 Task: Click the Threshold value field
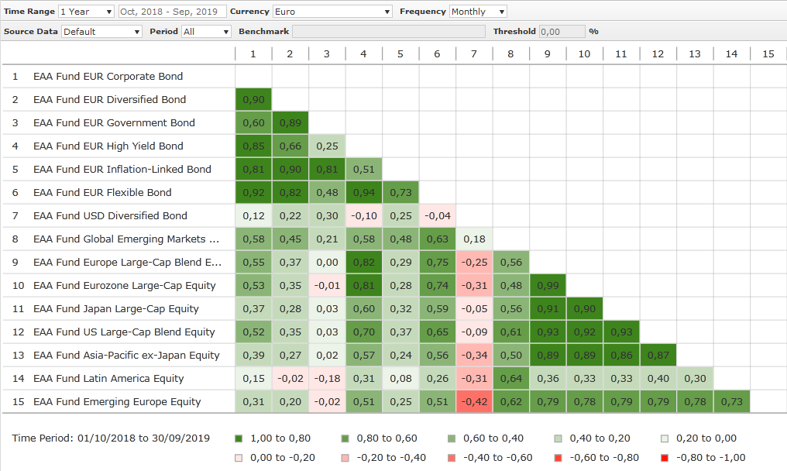tap(562, 32)
